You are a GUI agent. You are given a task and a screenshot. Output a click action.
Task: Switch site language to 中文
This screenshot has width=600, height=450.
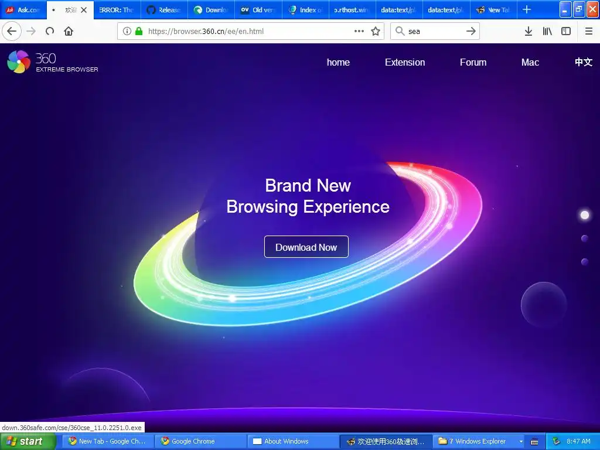coord(584,62)
